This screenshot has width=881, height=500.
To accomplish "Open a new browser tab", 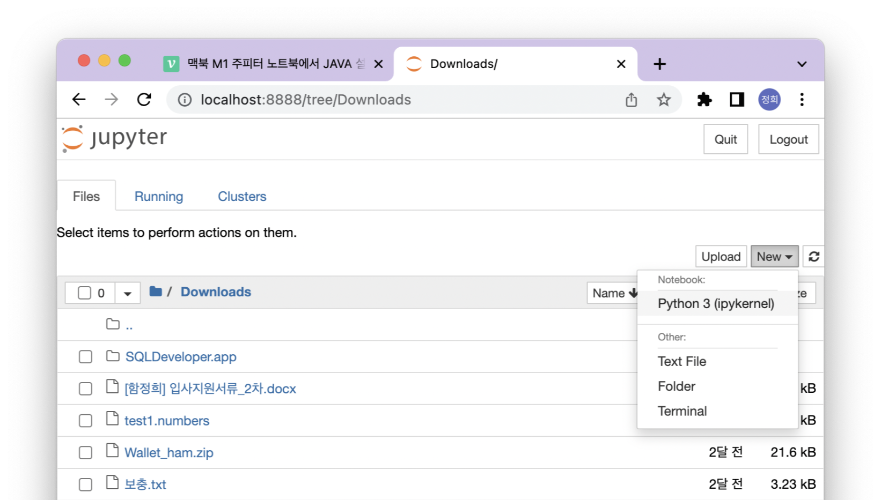I will (x=659, y=64).
